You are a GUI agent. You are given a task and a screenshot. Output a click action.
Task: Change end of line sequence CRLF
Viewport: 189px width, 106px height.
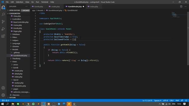click(172, 100)
